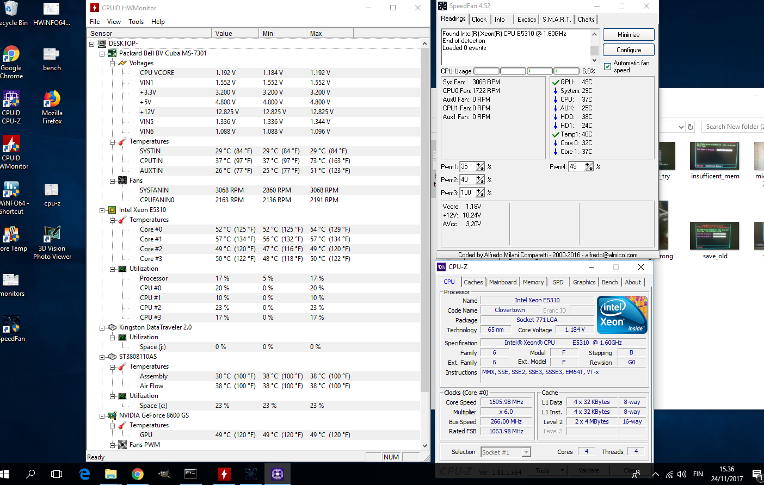Click refresh icon in File Explorer address bar
The width and height of the screenshot is (764, 485).
click(x=691, y=127)
